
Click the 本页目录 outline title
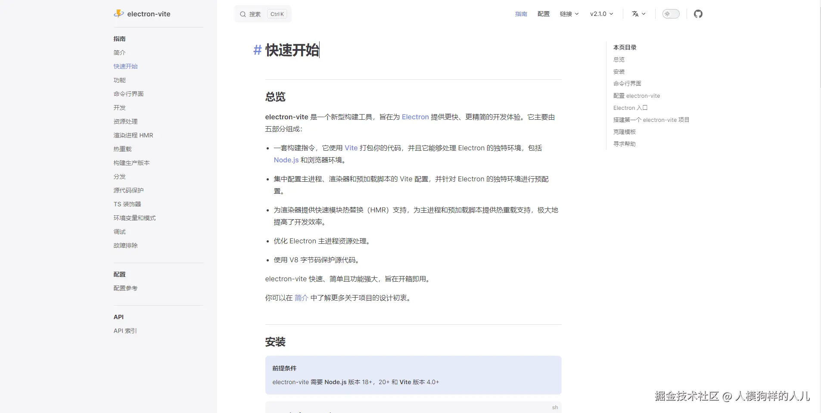point(625,47)
